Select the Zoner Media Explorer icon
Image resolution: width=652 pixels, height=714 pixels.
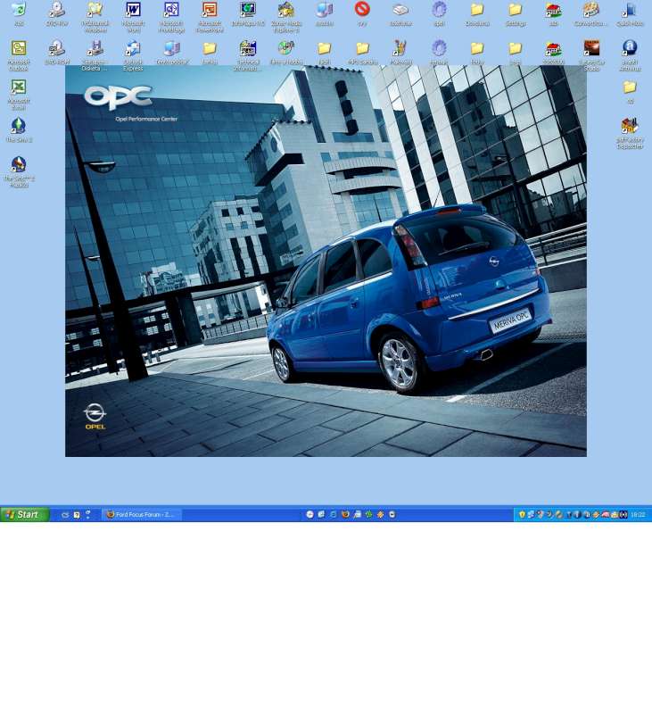click(285, 11)
